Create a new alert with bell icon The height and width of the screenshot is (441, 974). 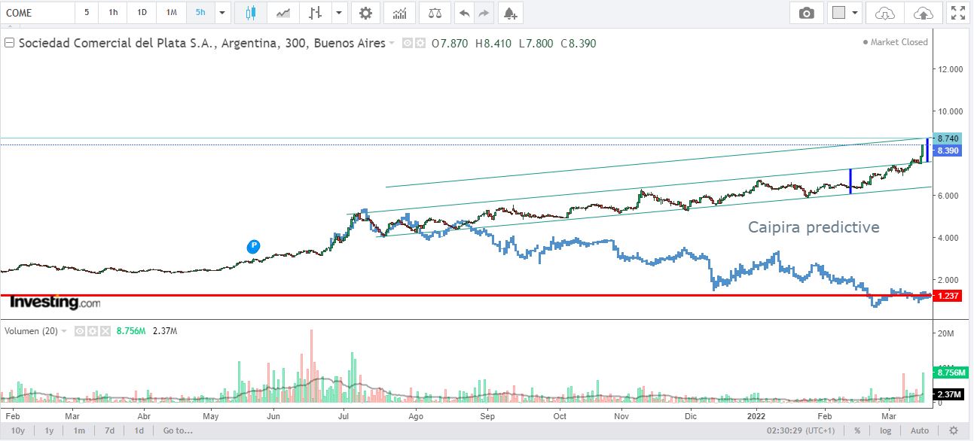(510, 13)
